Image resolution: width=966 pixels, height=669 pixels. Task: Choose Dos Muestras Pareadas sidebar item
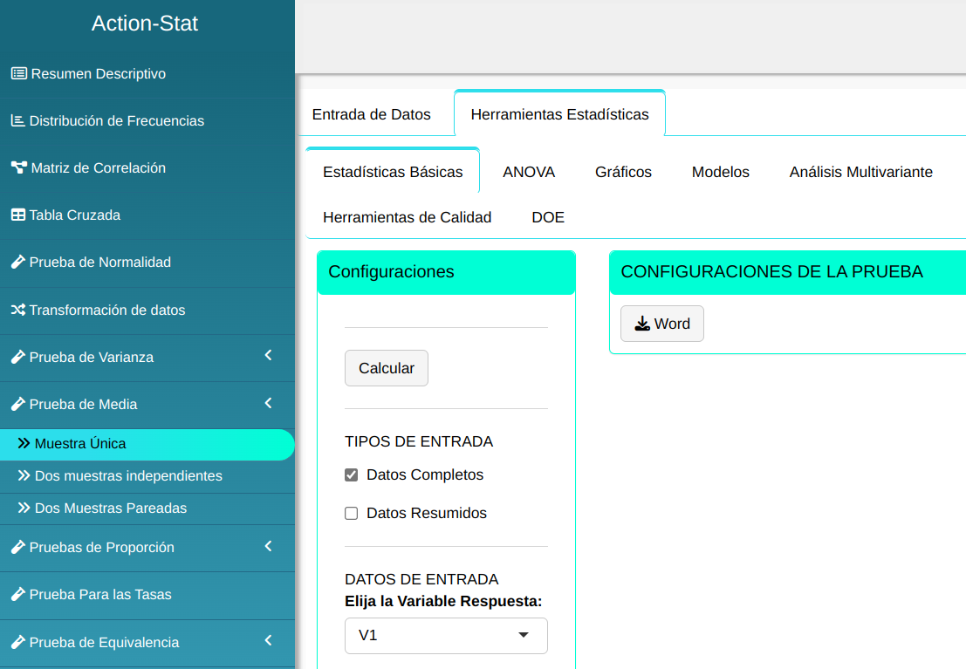111,509
